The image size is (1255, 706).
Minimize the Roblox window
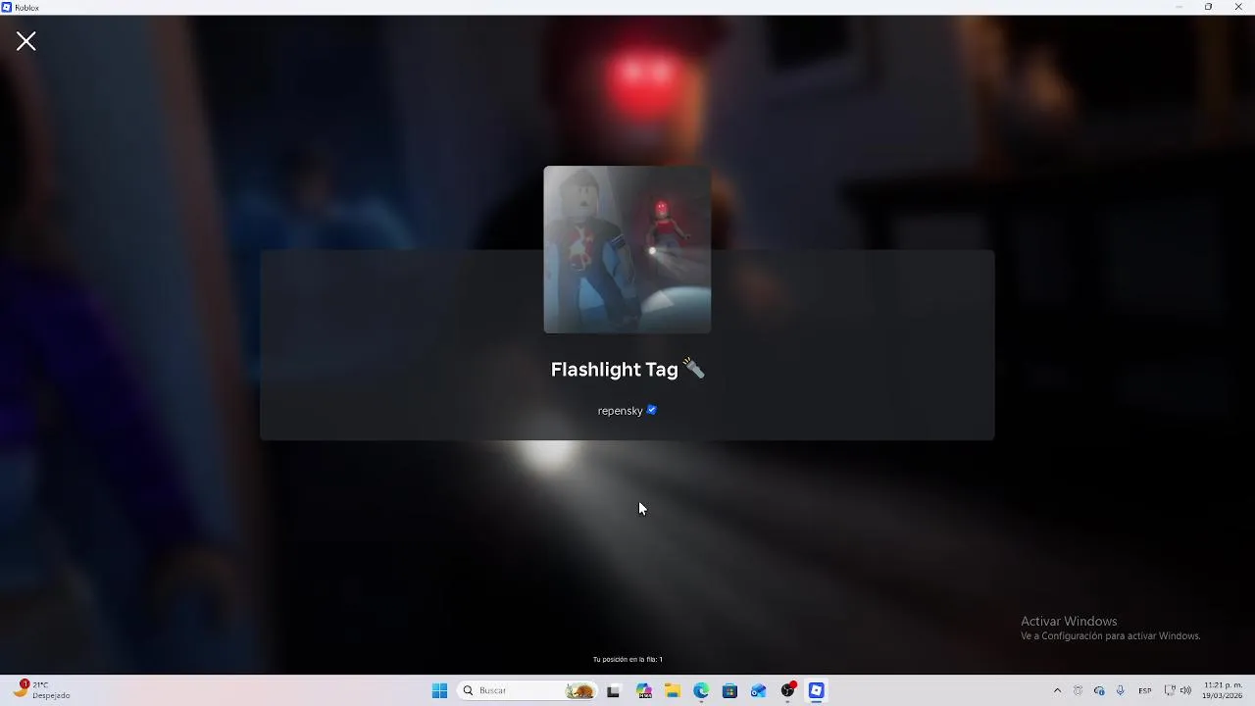point(1179,7)
